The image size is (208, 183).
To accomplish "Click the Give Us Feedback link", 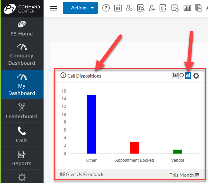I will click(x=82, y=174).
